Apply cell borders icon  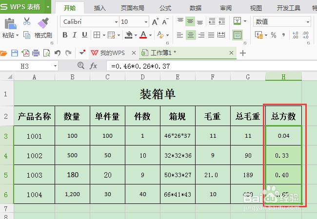pyautogui.click(x=97, y=35)
